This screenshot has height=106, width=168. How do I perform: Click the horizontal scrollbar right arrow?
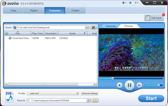[95, 84]
